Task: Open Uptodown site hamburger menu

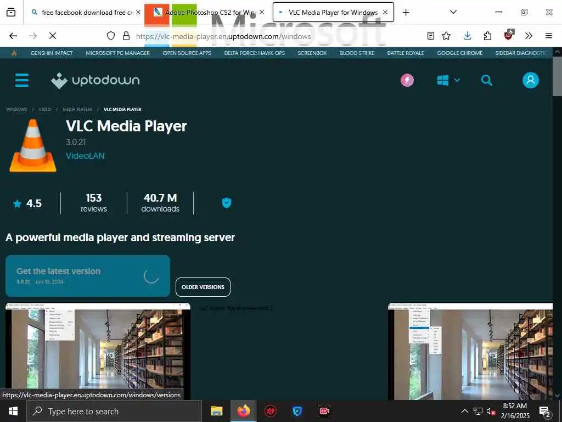Action: pyautogui.click(x=22, y=80)
